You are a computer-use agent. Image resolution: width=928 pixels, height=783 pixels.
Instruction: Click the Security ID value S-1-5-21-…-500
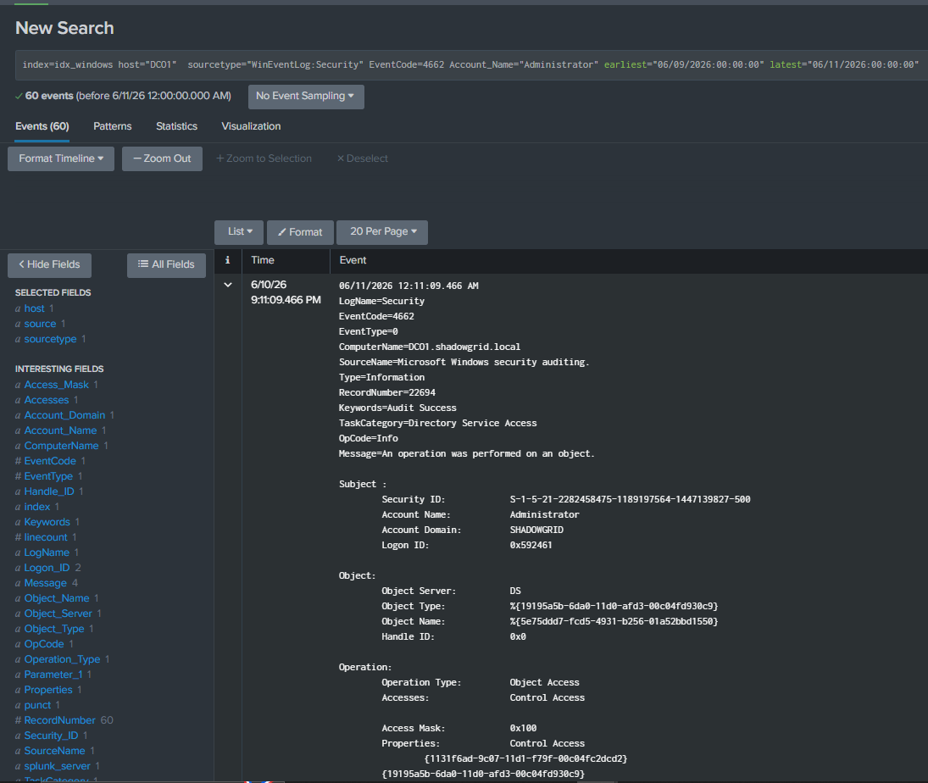tap(631, 499)
